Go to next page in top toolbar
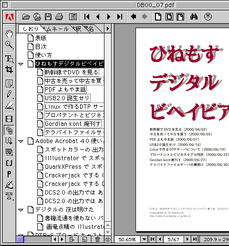Viewport: 229px width, 246px height. click(109, 17)
